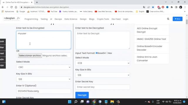Close the AES Encryption tab
The width and height of the screenshot is (188, 105).
[x=32, y=2]
